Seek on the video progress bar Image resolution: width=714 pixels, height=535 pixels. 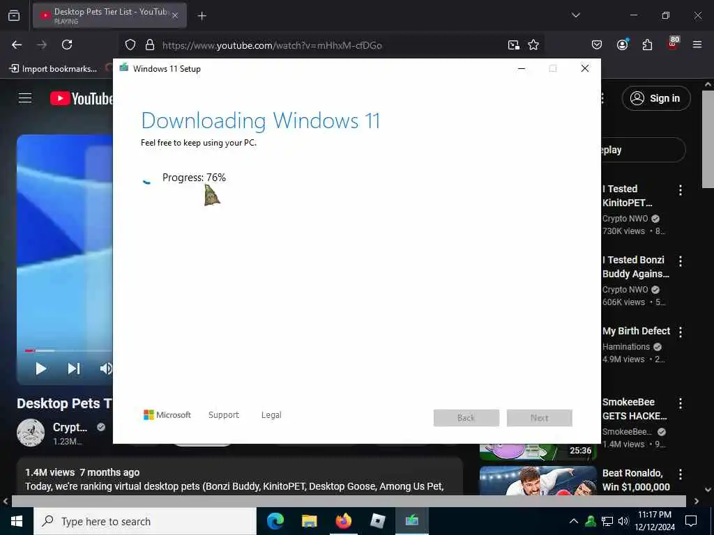68,351
